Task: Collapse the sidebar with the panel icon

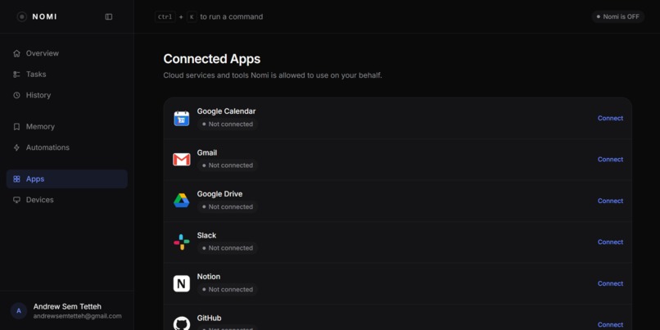Action: click(109, 17)
